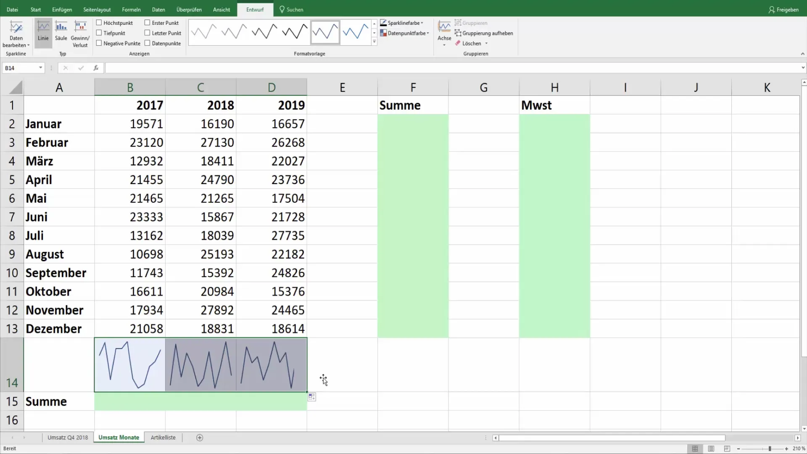Open the Formeln ribbon tab
The image size is (807, 454).
[131, 9]
